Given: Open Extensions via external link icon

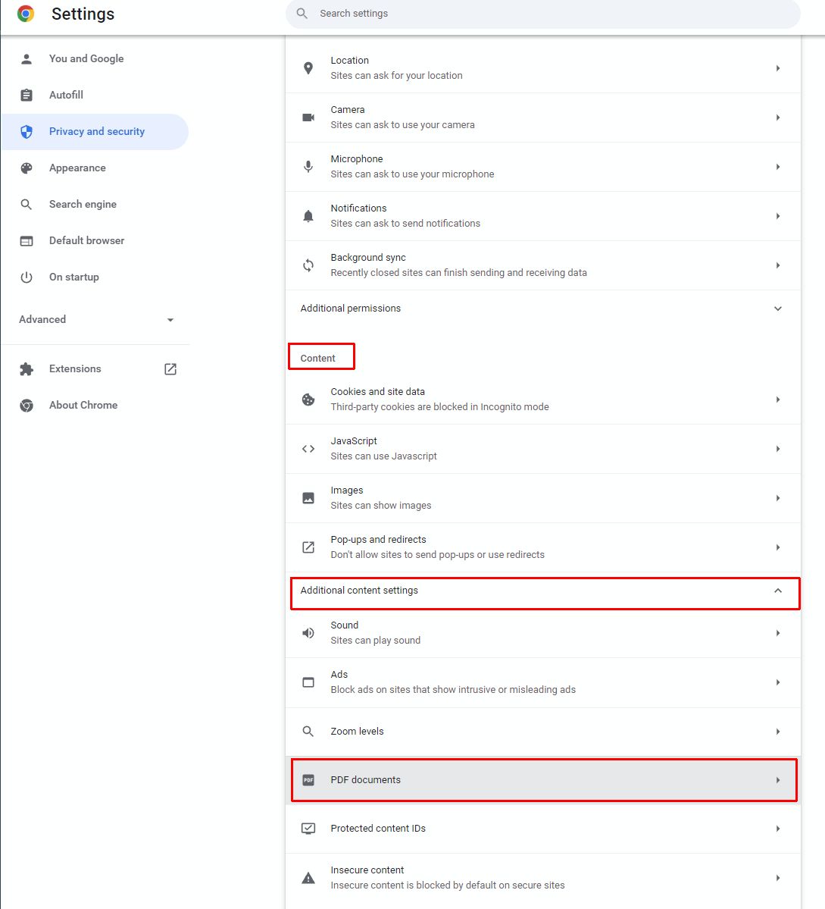Looking at the screenshot, I should coord(170,369).
